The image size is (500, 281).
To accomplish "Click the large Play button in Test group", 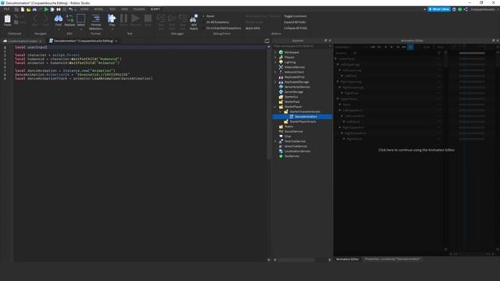I will (112, 20).
